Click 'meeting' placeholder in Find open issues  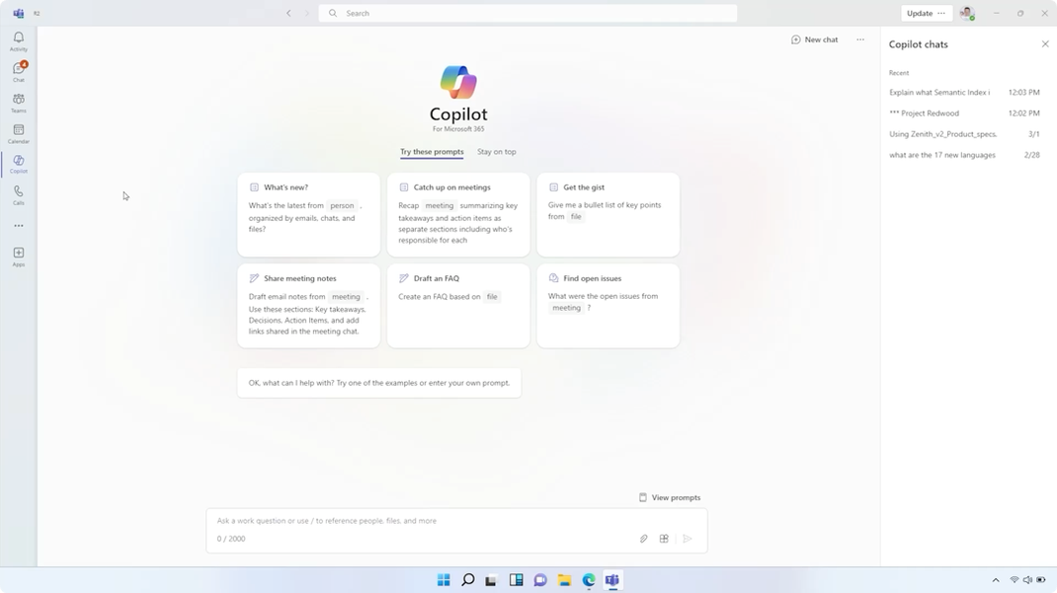566,308
